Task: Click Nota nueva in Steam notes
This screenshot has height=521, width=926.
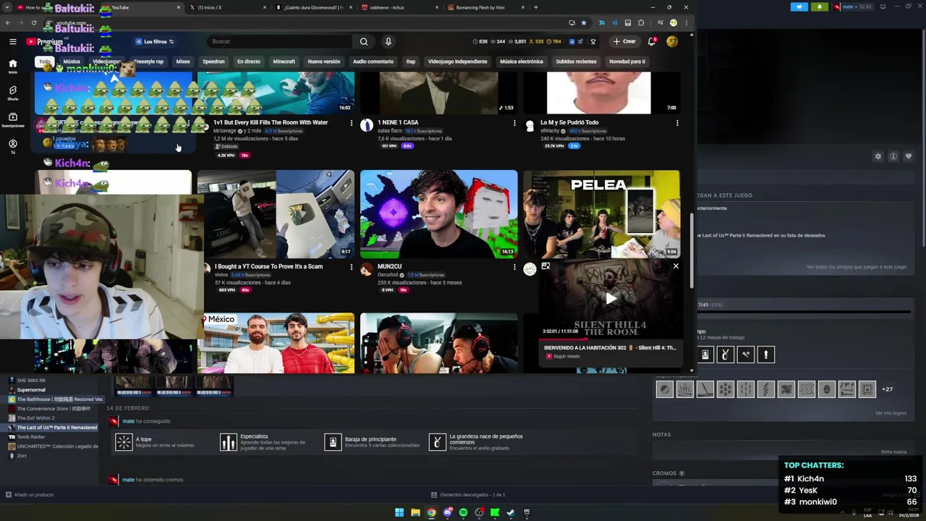Action: (x=893, y=452)
